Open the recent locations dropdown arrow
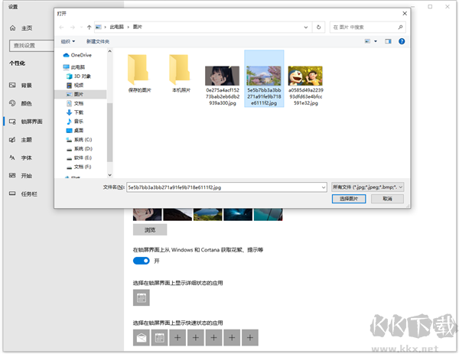The width and height of the screenshot is (459, 354). coord(81,28)
